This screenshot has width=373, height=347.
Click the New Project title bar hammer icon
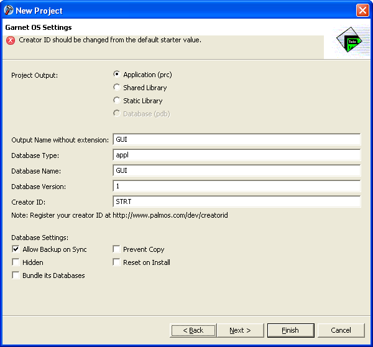[9, 10]
